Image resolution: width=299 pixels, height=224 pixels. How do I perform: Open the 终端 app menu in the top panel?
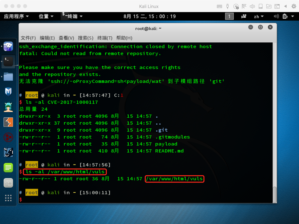coord(72,16)
